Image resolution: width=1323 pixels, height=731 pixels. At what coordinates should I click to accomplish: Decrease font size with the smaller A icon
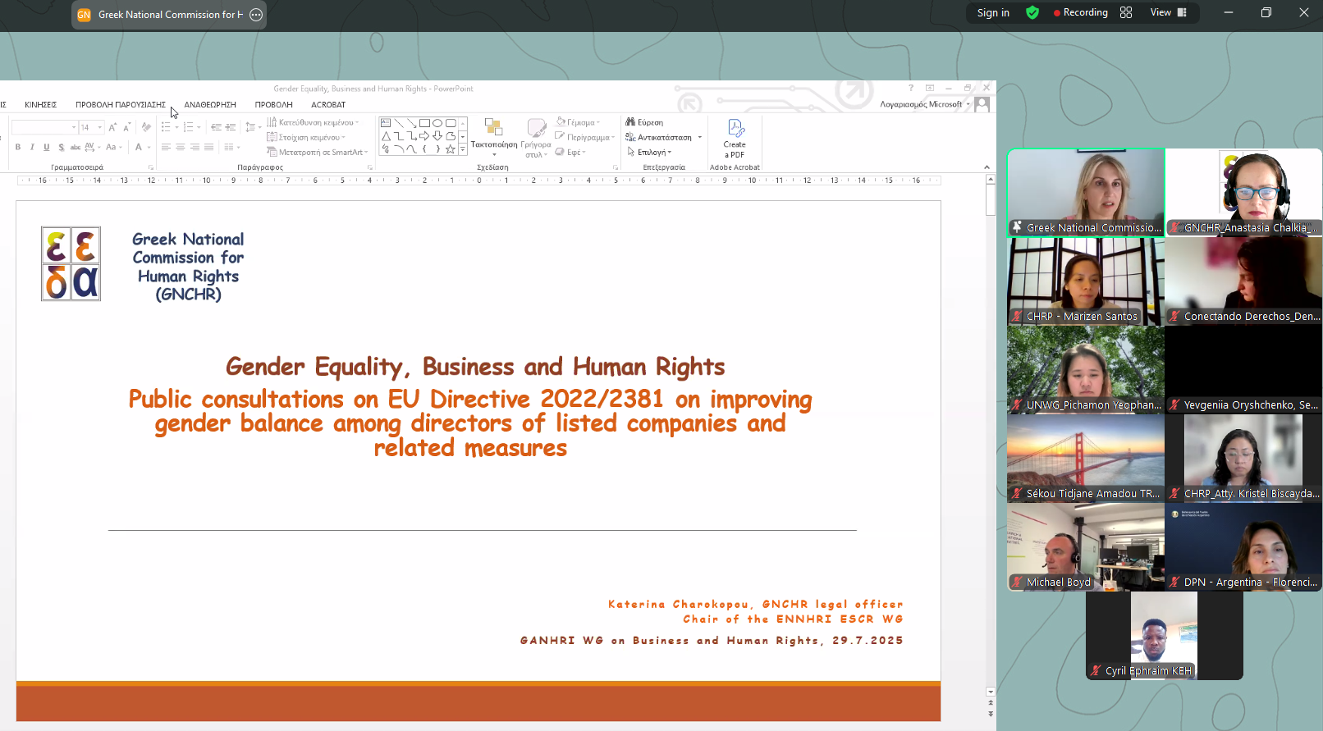click(126, 127)
